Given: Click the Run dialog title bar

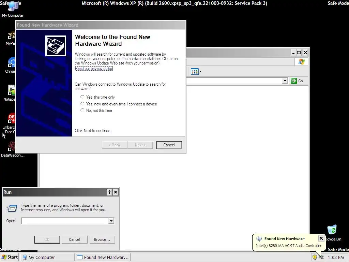Looking at the screenshot, I should click(55, 192).
